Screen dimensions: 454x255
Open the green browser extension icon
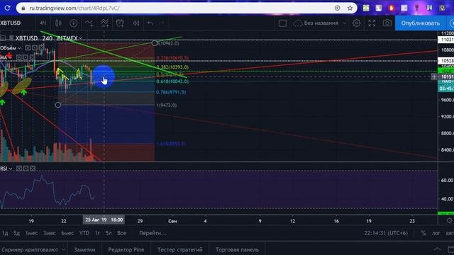[x=366, y=8]
